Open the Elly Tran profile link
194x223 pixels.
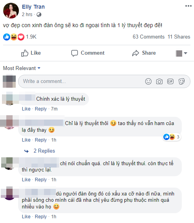tap(33, 7)
